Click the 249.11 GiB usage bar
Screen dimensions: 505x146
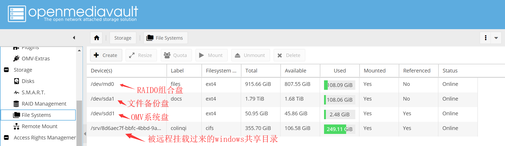coord(340,129)
